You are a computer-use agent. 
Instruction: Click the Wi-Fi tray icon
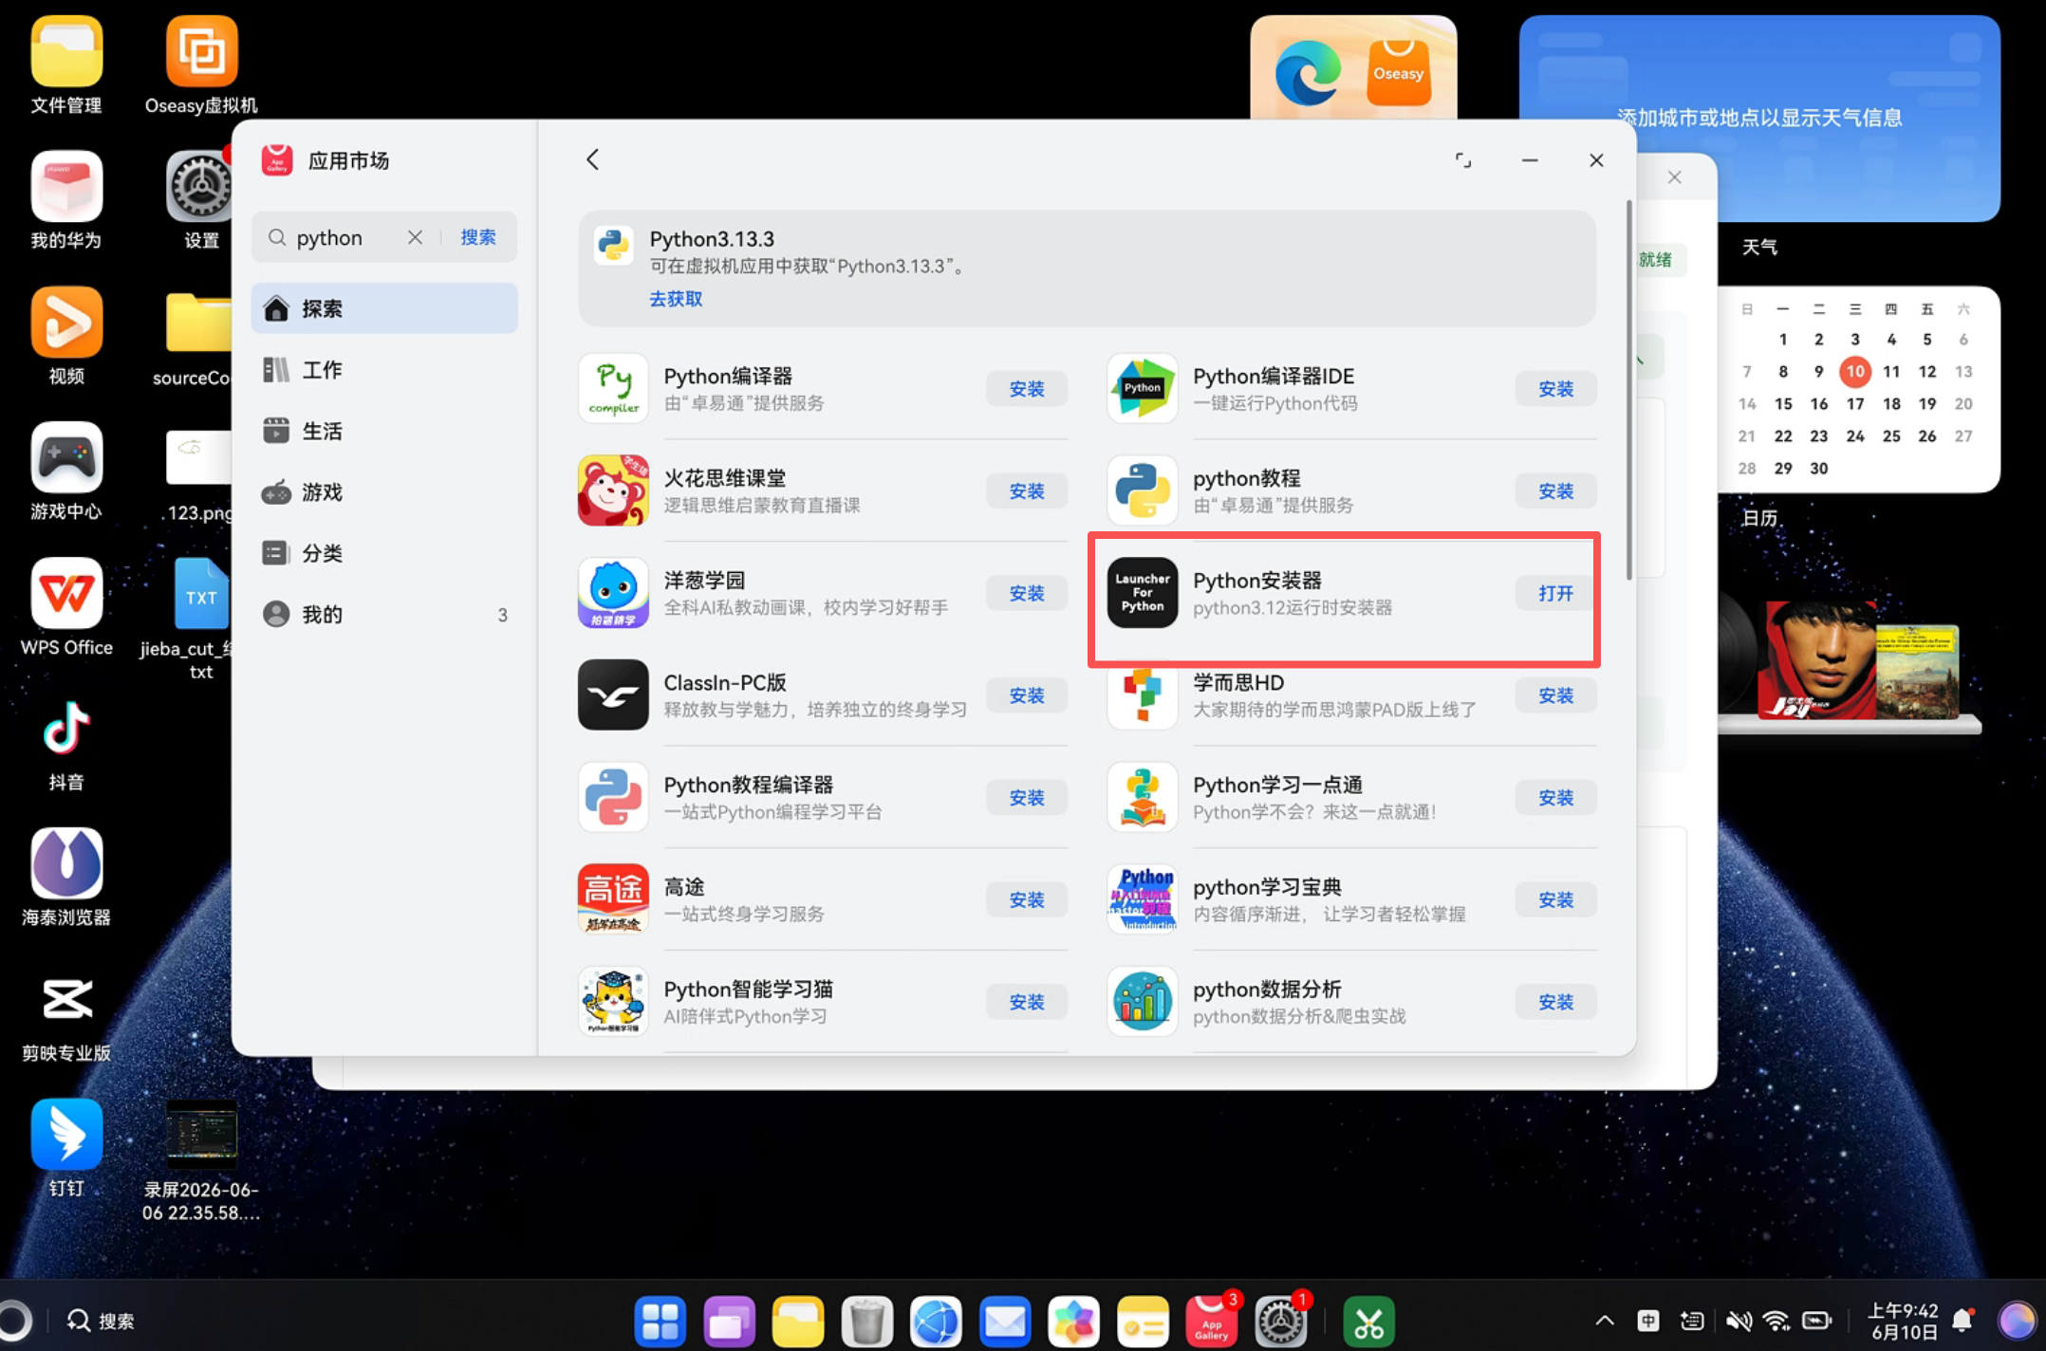click(x=1776, y=1321)
